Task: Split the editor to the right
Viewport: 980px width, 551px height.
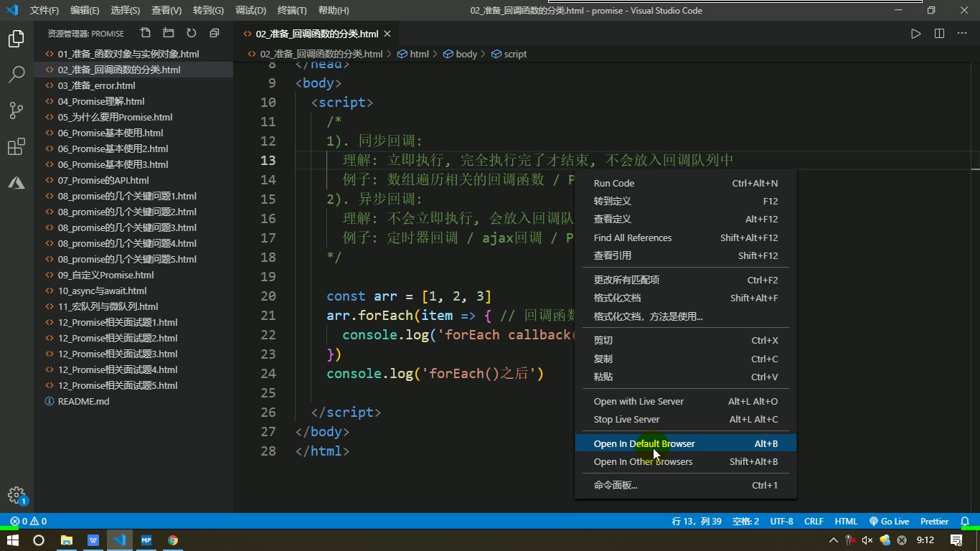Action: tap(939, 34)
